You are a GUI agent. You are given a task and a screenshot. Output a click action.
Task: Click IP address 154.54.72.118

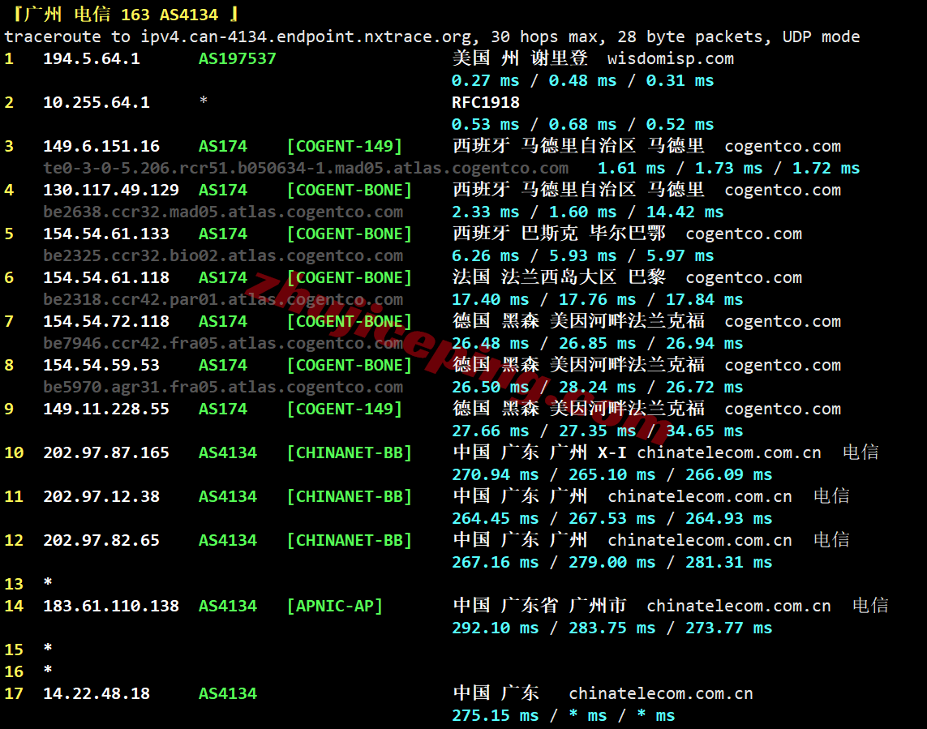106,321
